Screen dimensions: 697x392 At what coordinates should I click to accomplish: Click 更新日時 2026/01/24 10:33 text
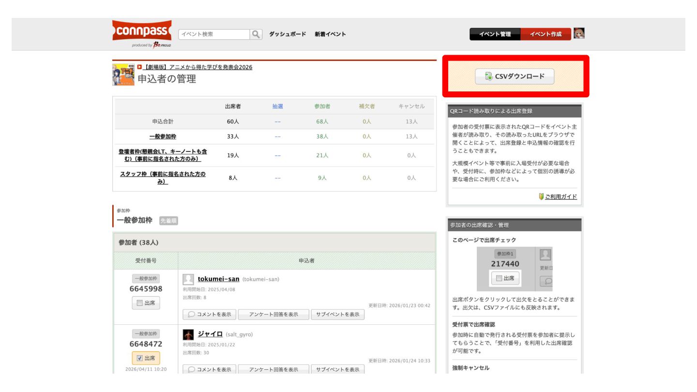tap(399, 361)
